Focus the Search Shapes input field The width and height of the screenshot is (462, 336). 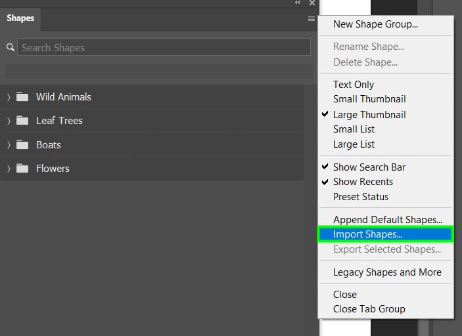pyautogui.click(x=164, y=47)
